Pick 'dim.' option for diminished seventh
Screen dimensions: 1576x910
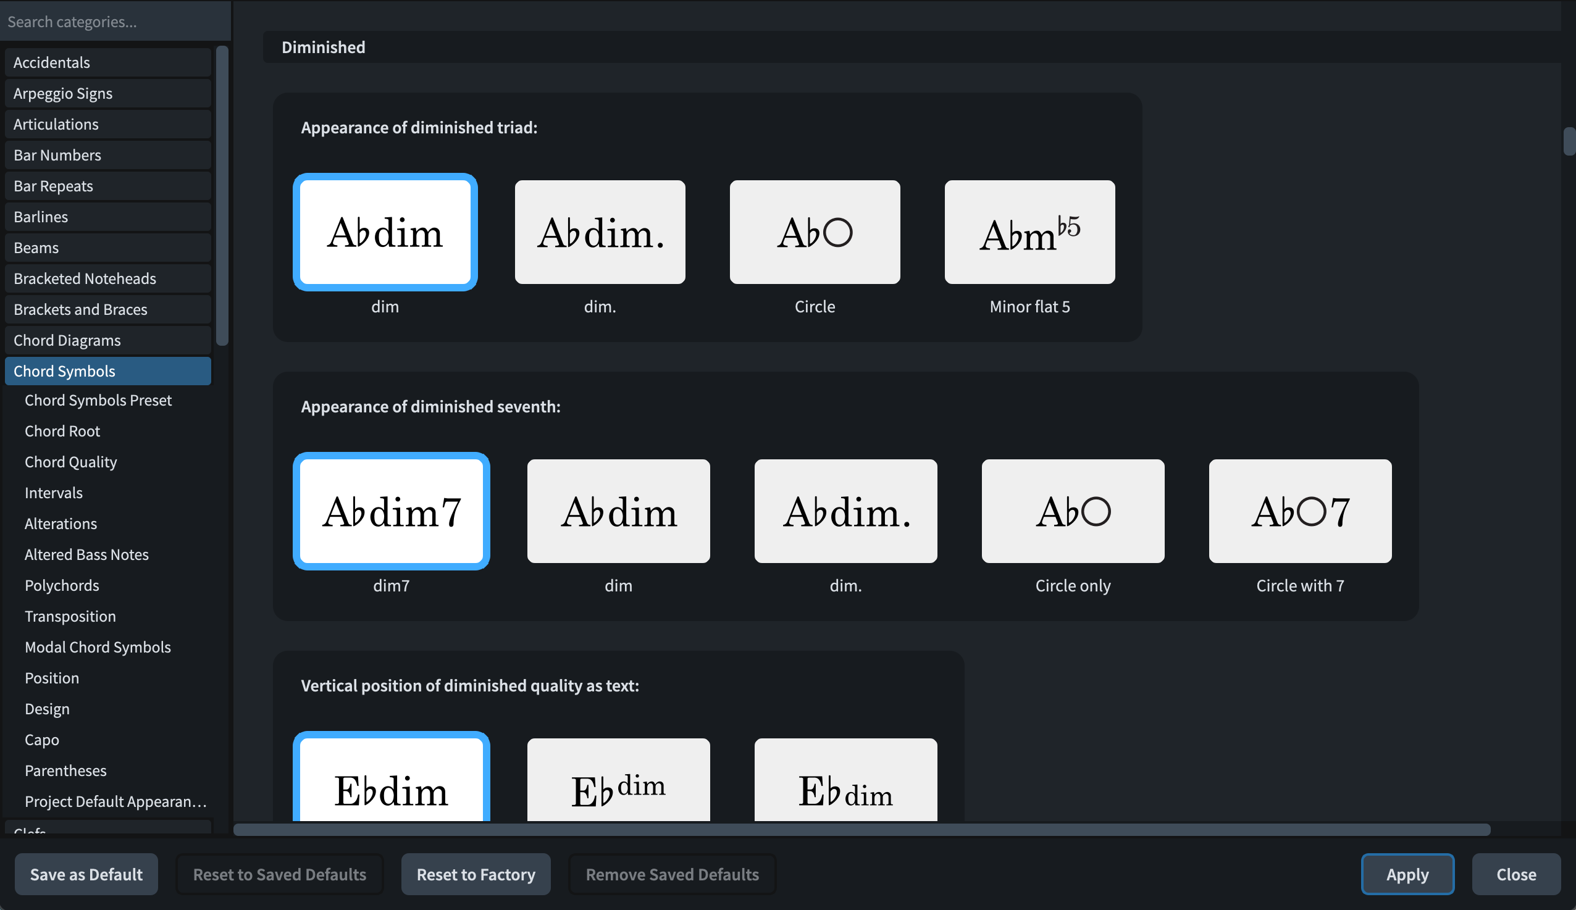(845, 511)
